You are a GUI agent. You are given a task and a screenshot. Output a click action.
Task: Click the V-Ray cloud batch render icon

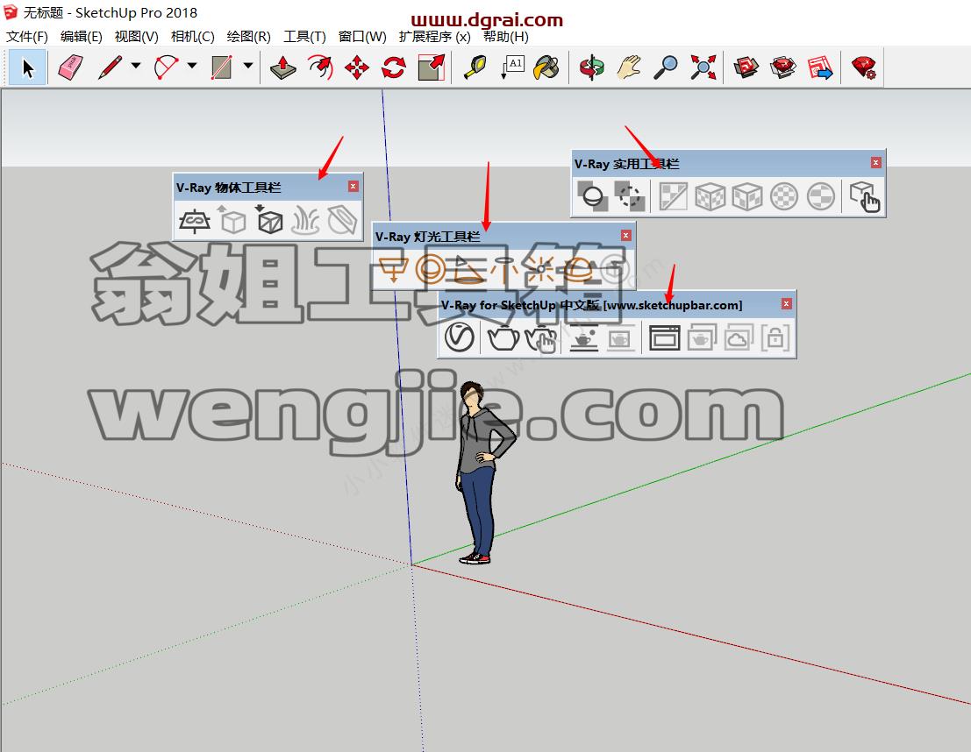738,338
